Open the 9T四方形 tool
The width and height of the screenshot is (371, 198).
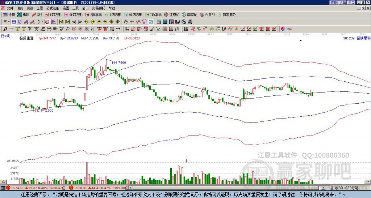[x=133, y=14]
